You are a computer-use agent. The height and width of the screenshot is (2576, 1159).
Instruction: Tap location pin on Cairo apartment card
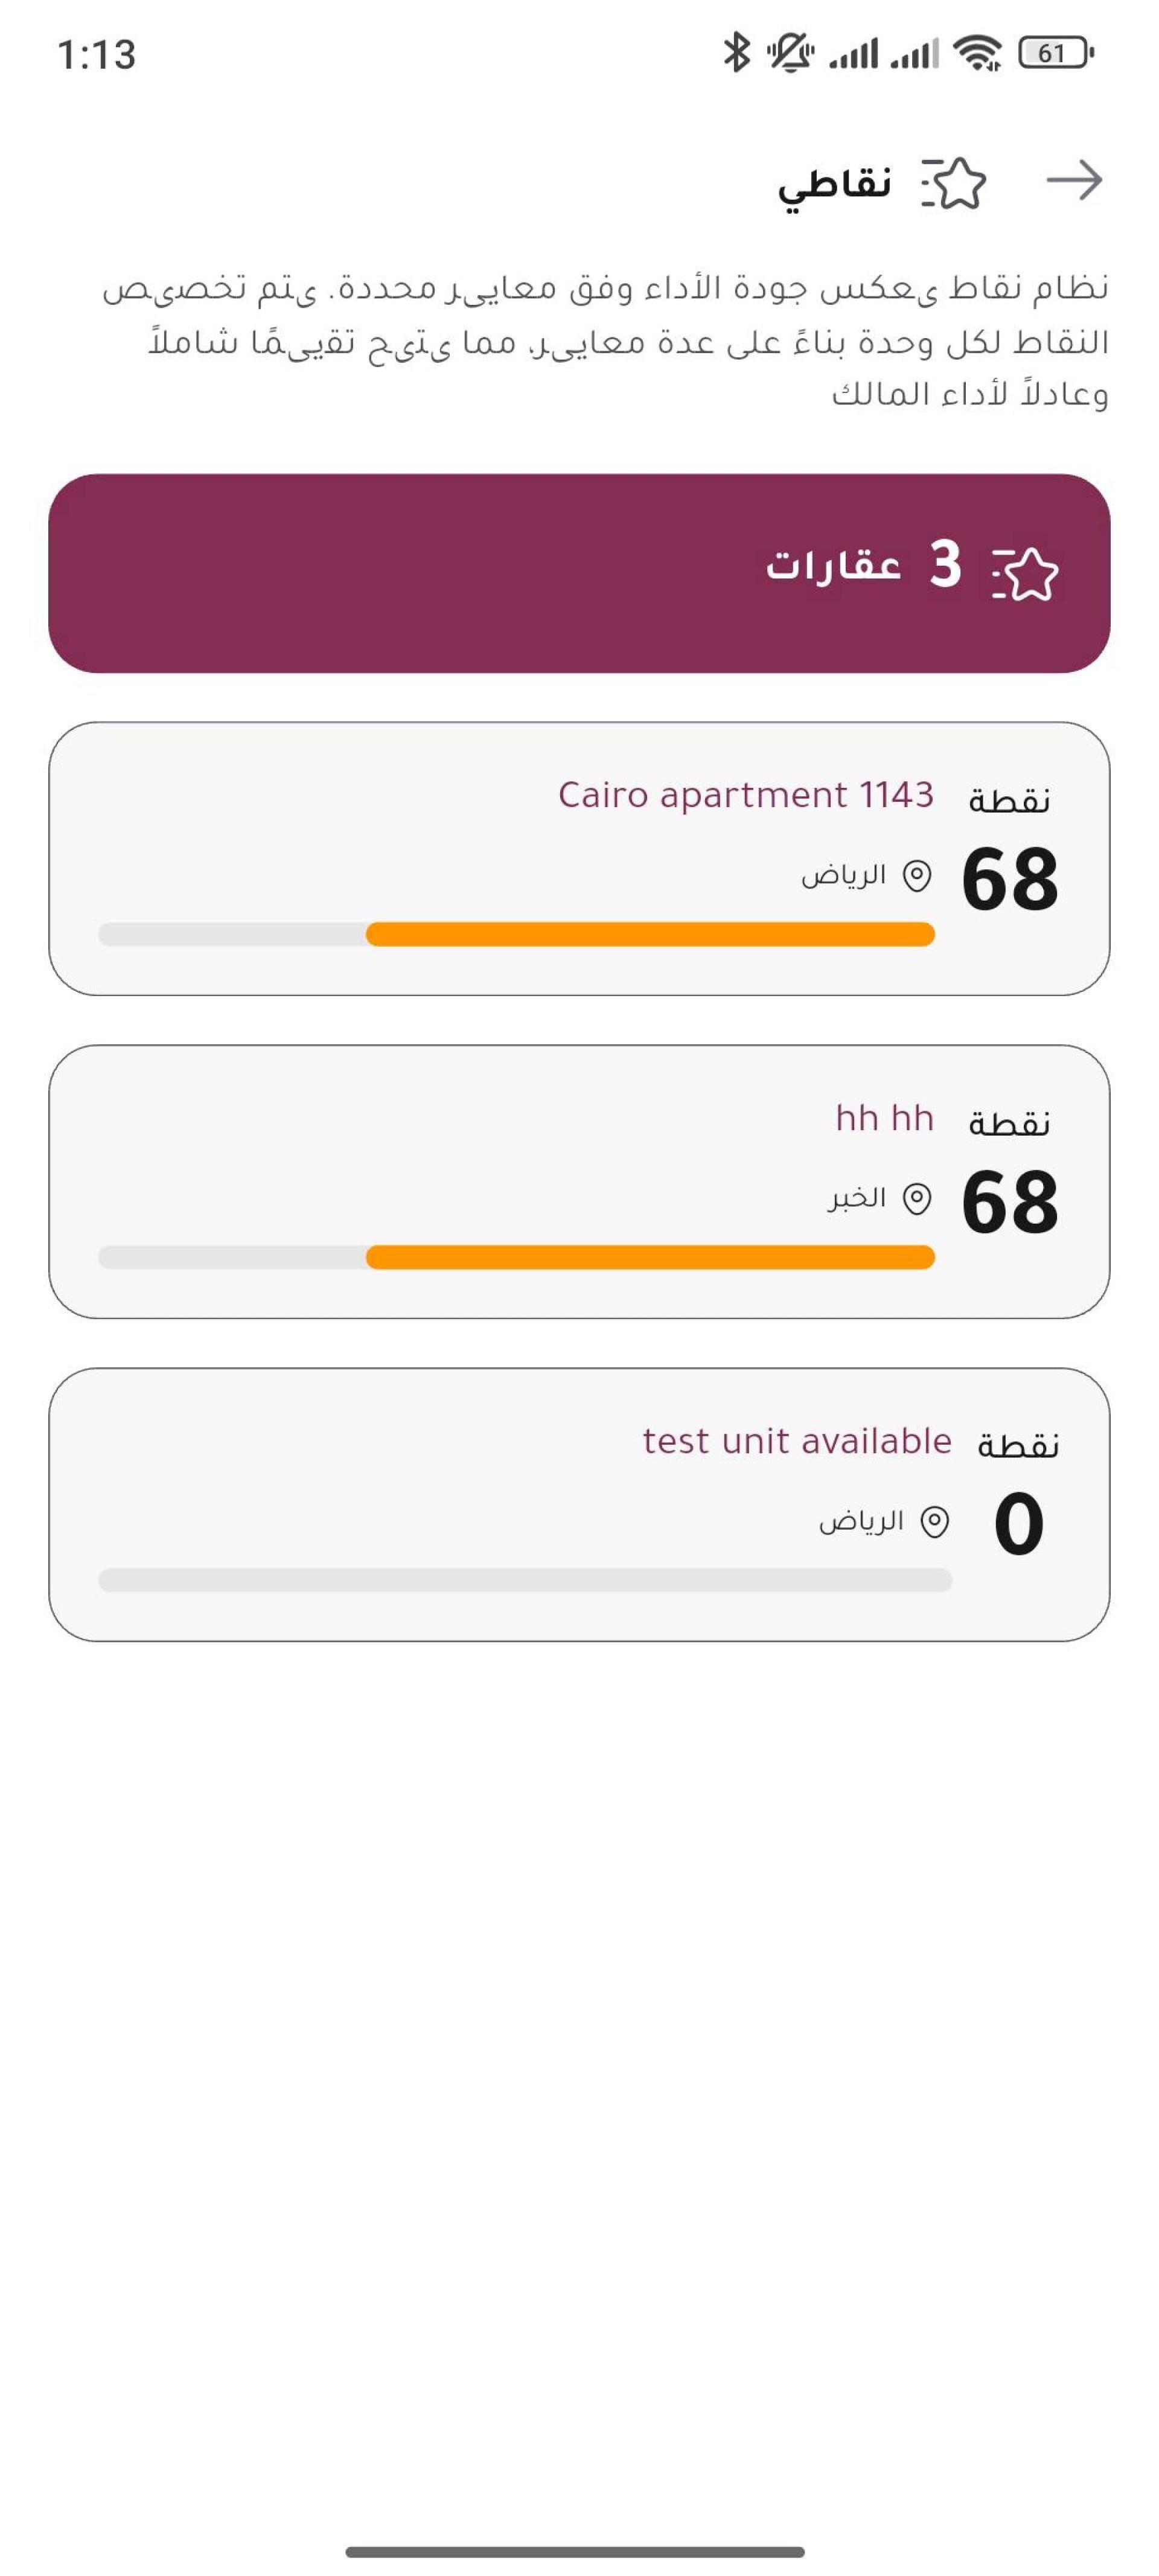point(917,876)
